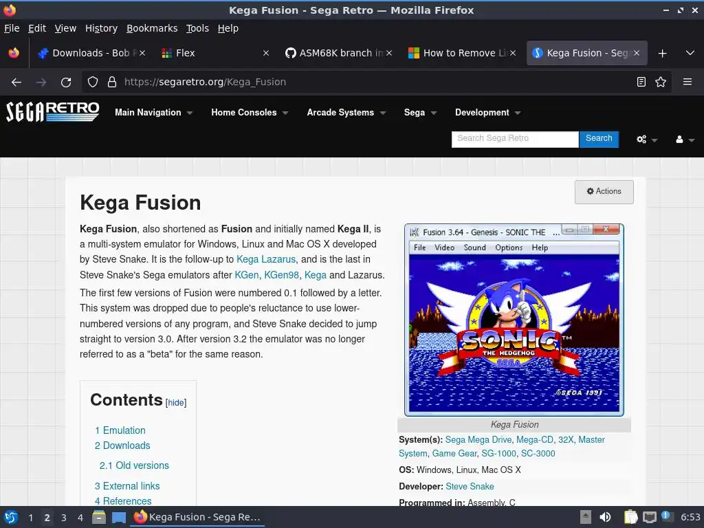Viewport: 704px width, 528px height.
Task: Close the Flex tab
Action: click(x=266, y=53)
